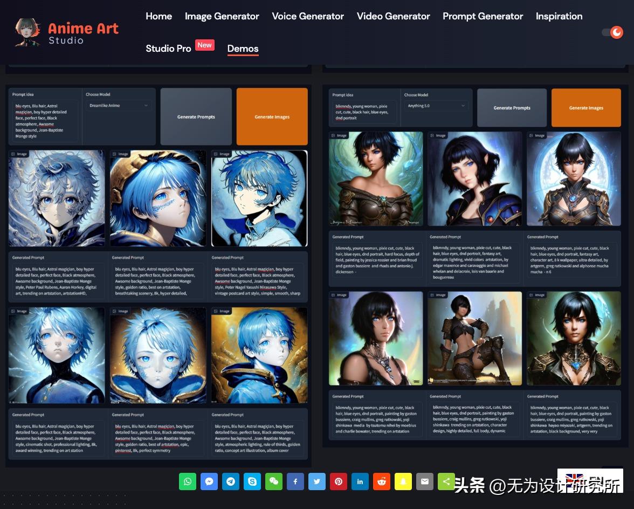Screen dimensions: 634x509
Task: Share to WeChat with green icon
Action: (274, 482)
